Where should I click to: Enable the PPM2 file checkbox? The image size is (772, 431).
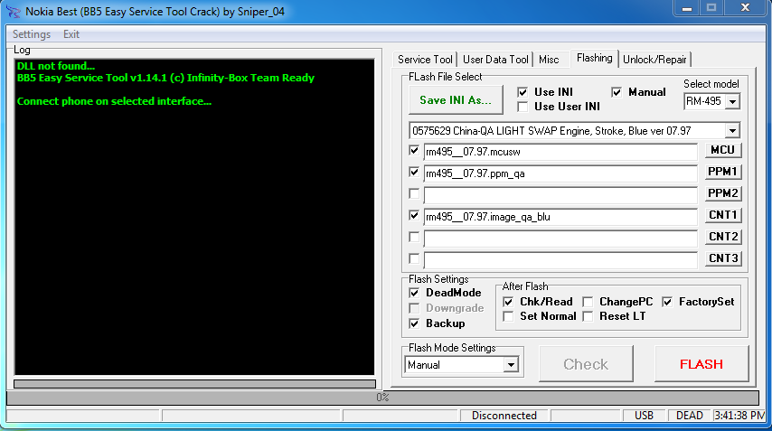(x=414, y=194)
